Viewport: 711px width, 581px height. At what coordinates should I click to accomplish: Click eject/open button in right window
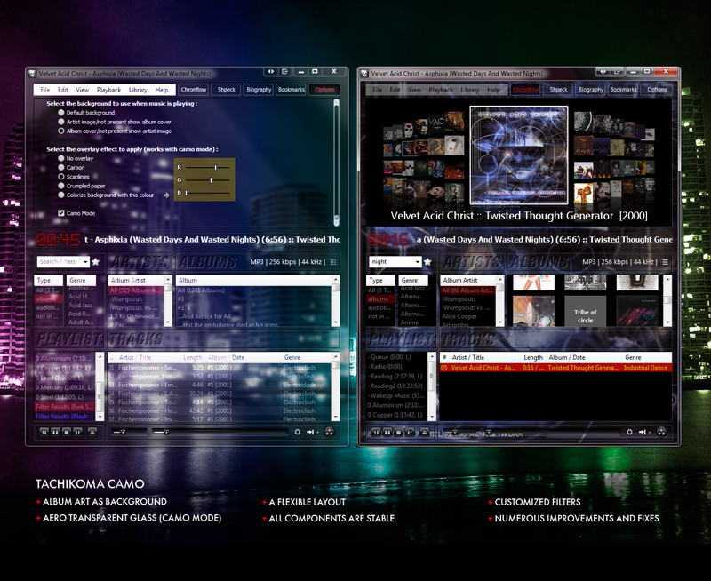click(x=425, y=432)
